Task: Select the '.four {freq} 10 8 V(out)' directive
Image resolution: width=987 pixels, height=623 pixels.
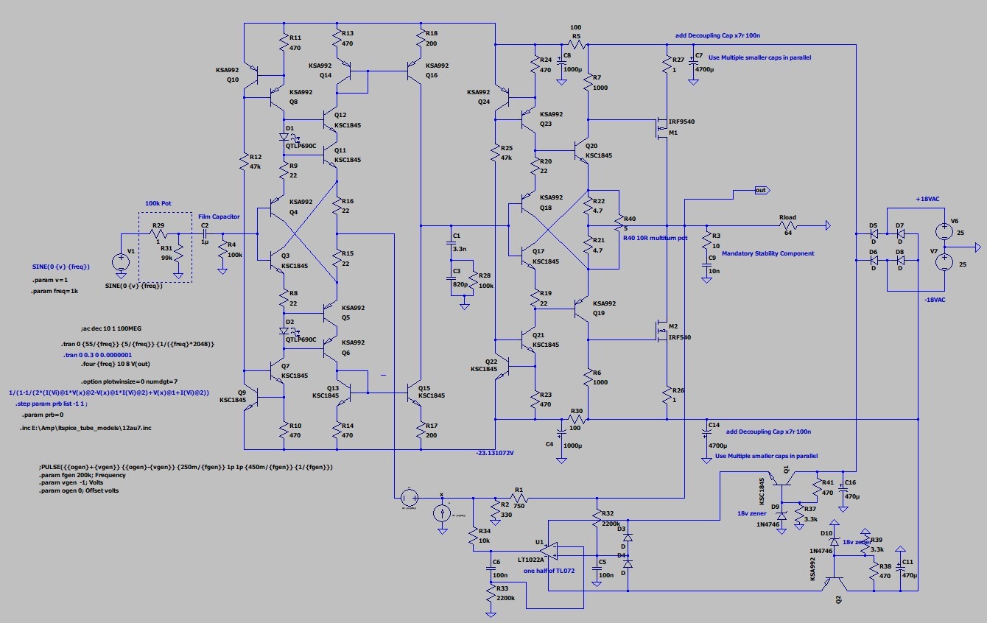Action: click(116, 364)
